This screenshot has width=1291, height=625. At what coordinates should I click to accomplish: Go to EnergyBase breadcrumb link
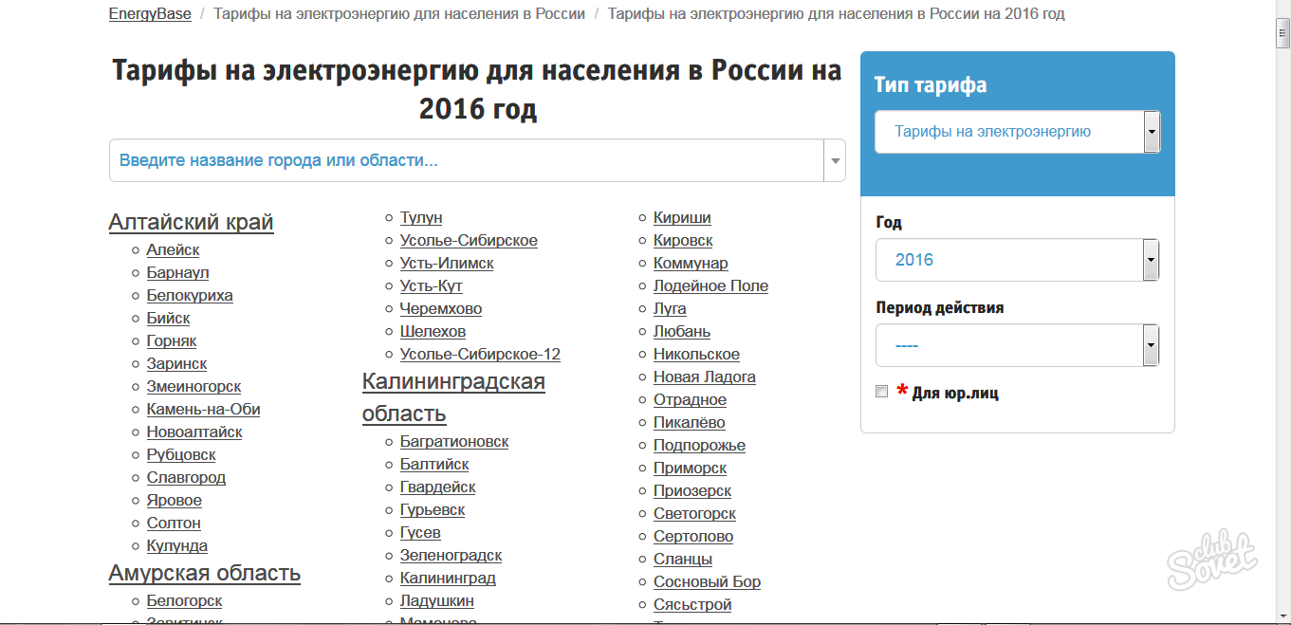150,13
